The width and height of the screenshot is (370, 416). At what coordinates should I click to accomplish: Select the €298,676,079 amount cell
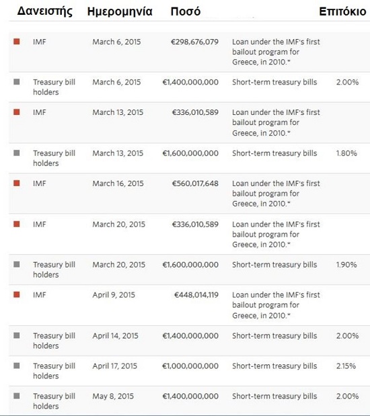[194, 42]
